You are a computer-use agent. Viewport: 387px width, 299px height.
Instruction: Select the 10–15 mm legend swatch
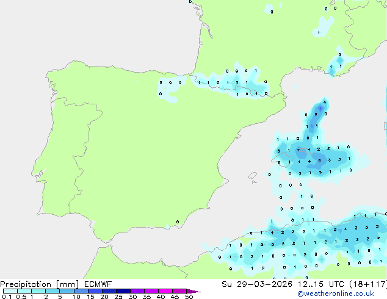tap(81, 291)
